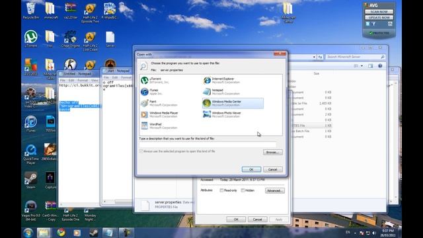Open Advanced... attributes in Properties window
The image size is (423, 238).
point(275,190)
